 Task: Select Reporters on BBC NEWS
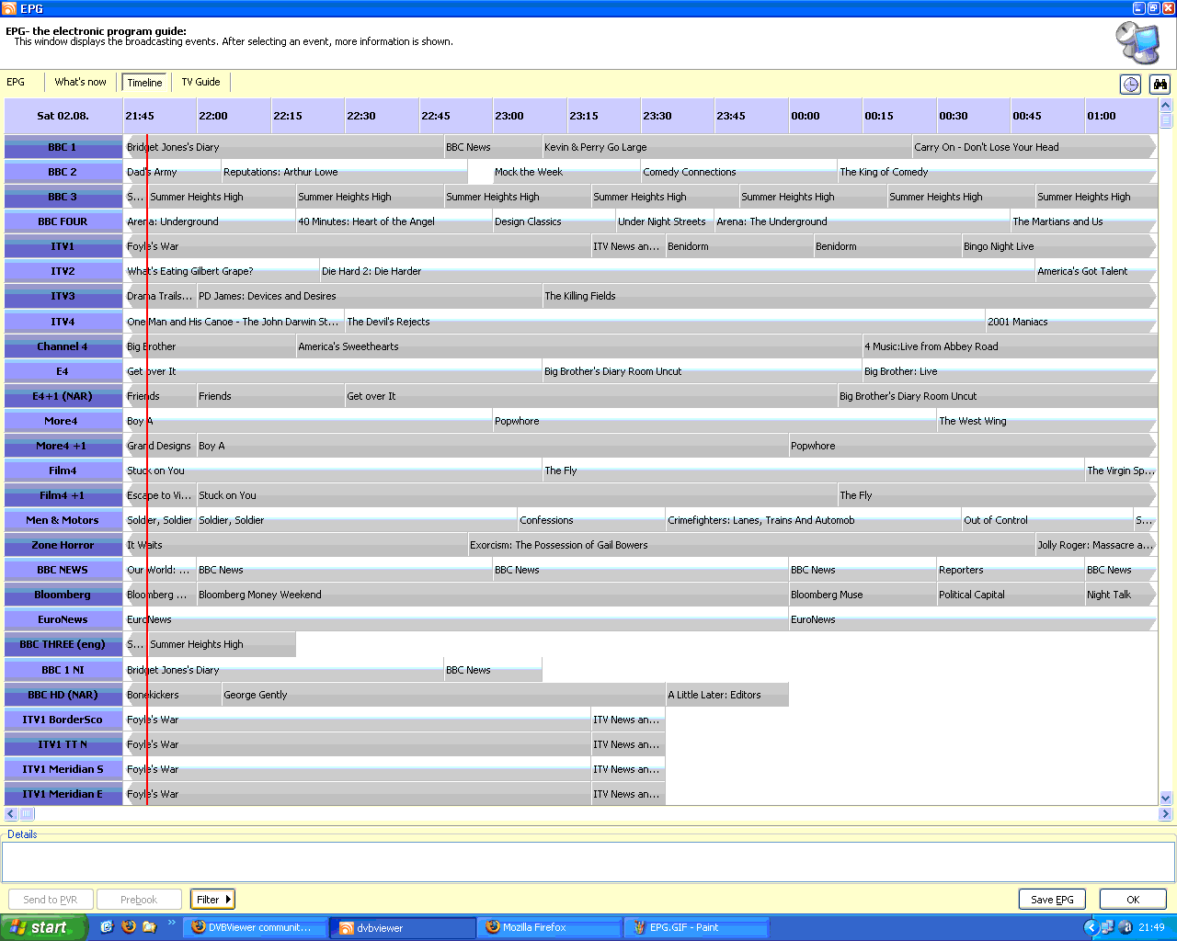click(1011, 570)
